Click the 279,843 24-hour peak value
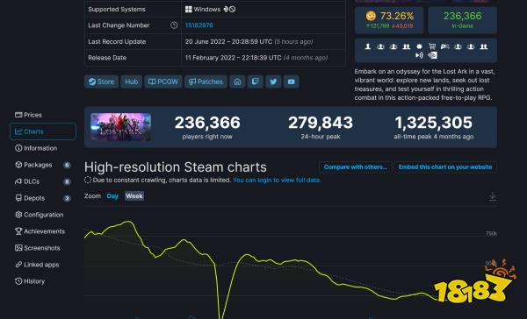527x319 pixels. (321, 123)
